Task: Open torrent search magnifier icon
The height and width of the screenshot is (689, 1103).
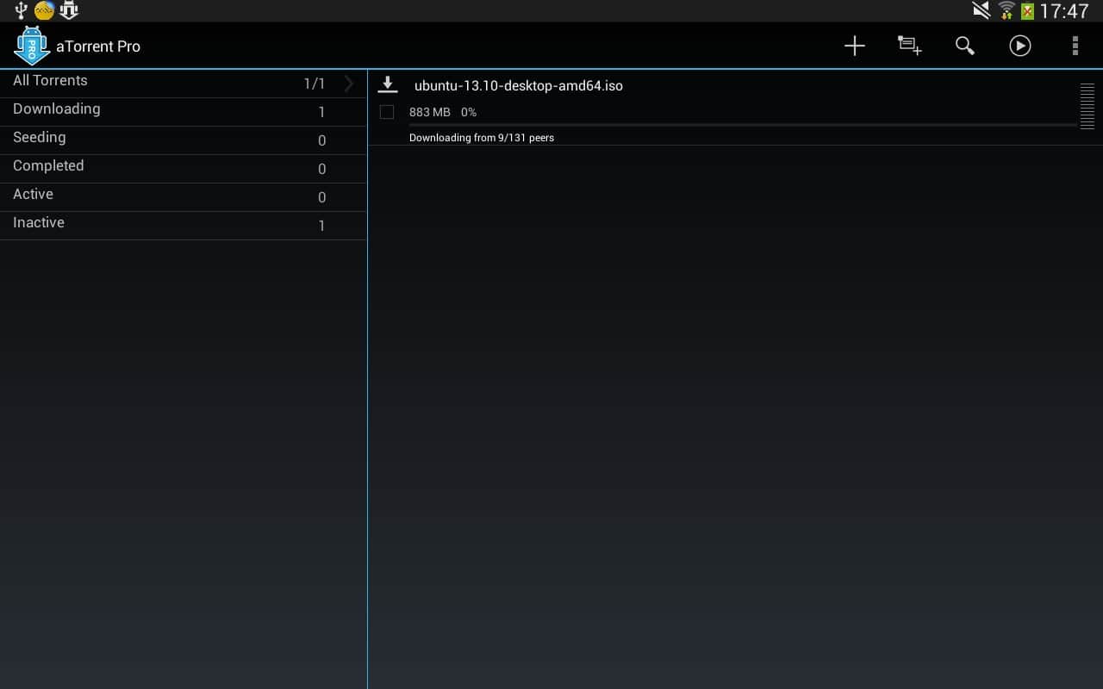Action: coord(964,46)
